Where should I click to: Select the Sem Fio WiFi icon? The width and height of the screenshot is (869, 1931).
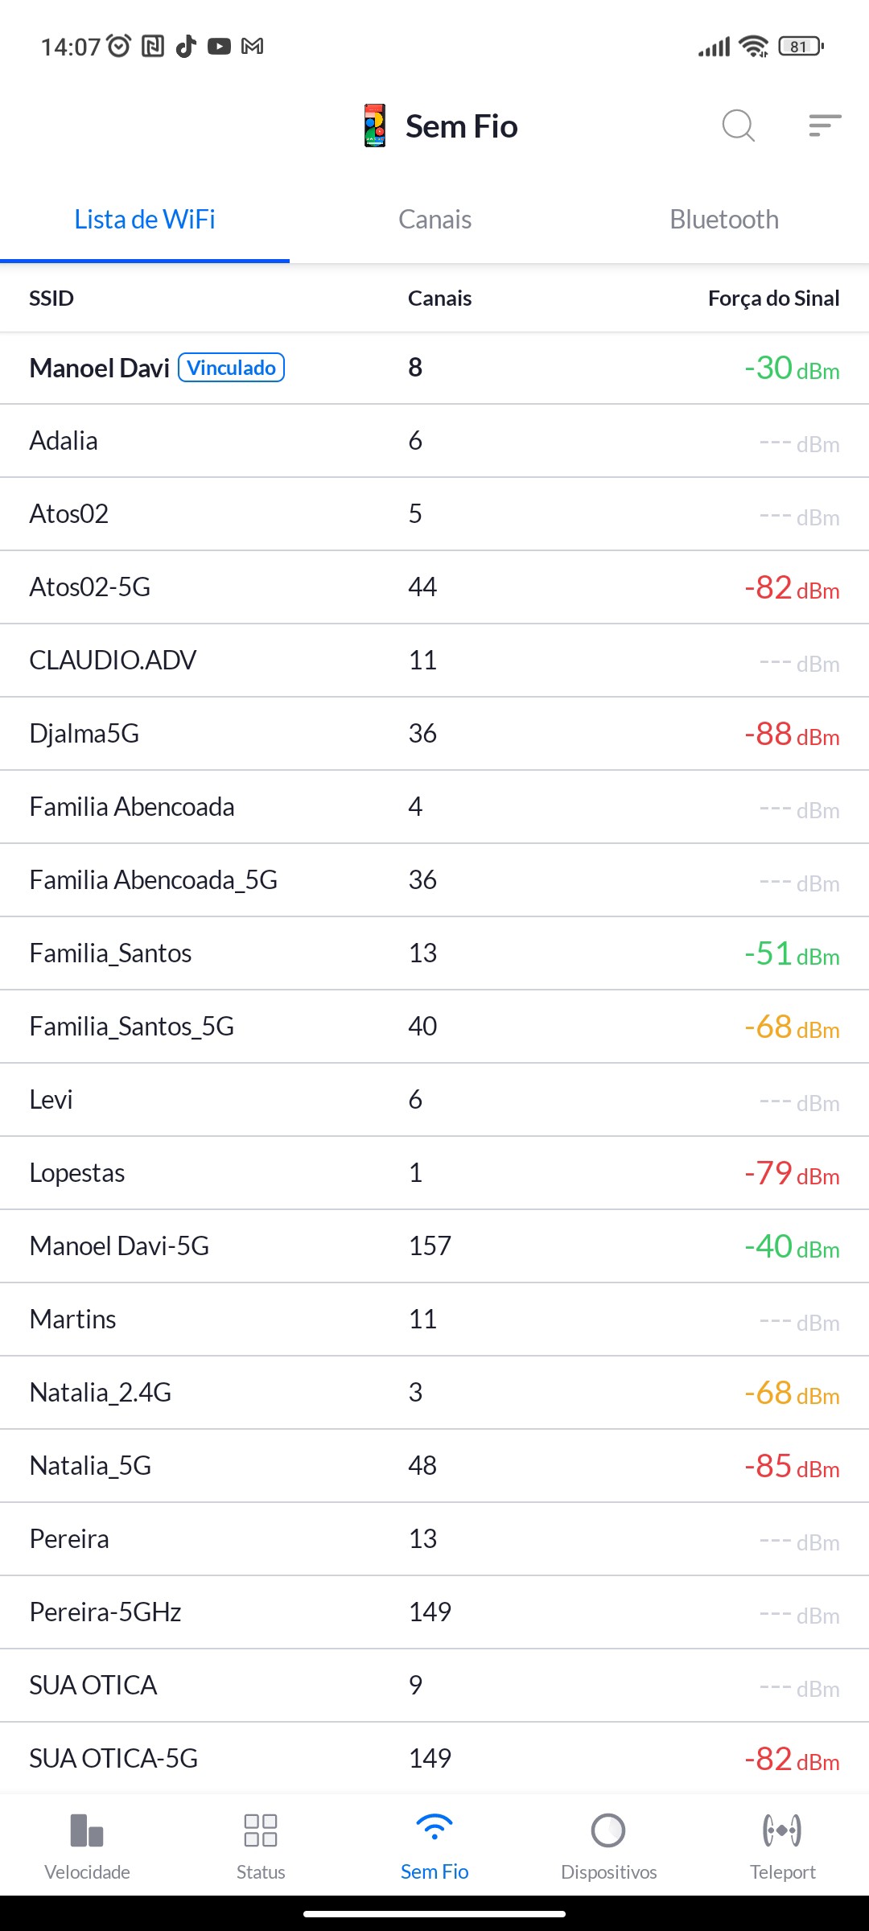coord(434,1828)
